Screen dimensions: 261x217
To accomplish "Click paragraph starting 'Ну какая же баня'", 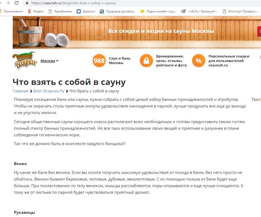I will (x=129, y=183).
